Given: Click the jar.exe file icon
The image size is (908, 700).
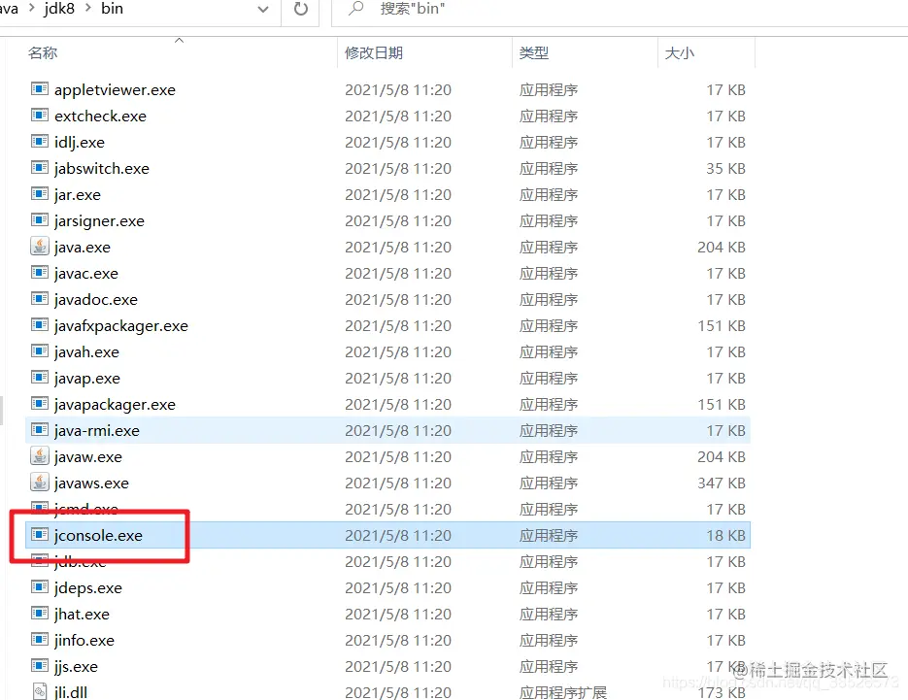Looking at the screenshot, I should 40,193.
